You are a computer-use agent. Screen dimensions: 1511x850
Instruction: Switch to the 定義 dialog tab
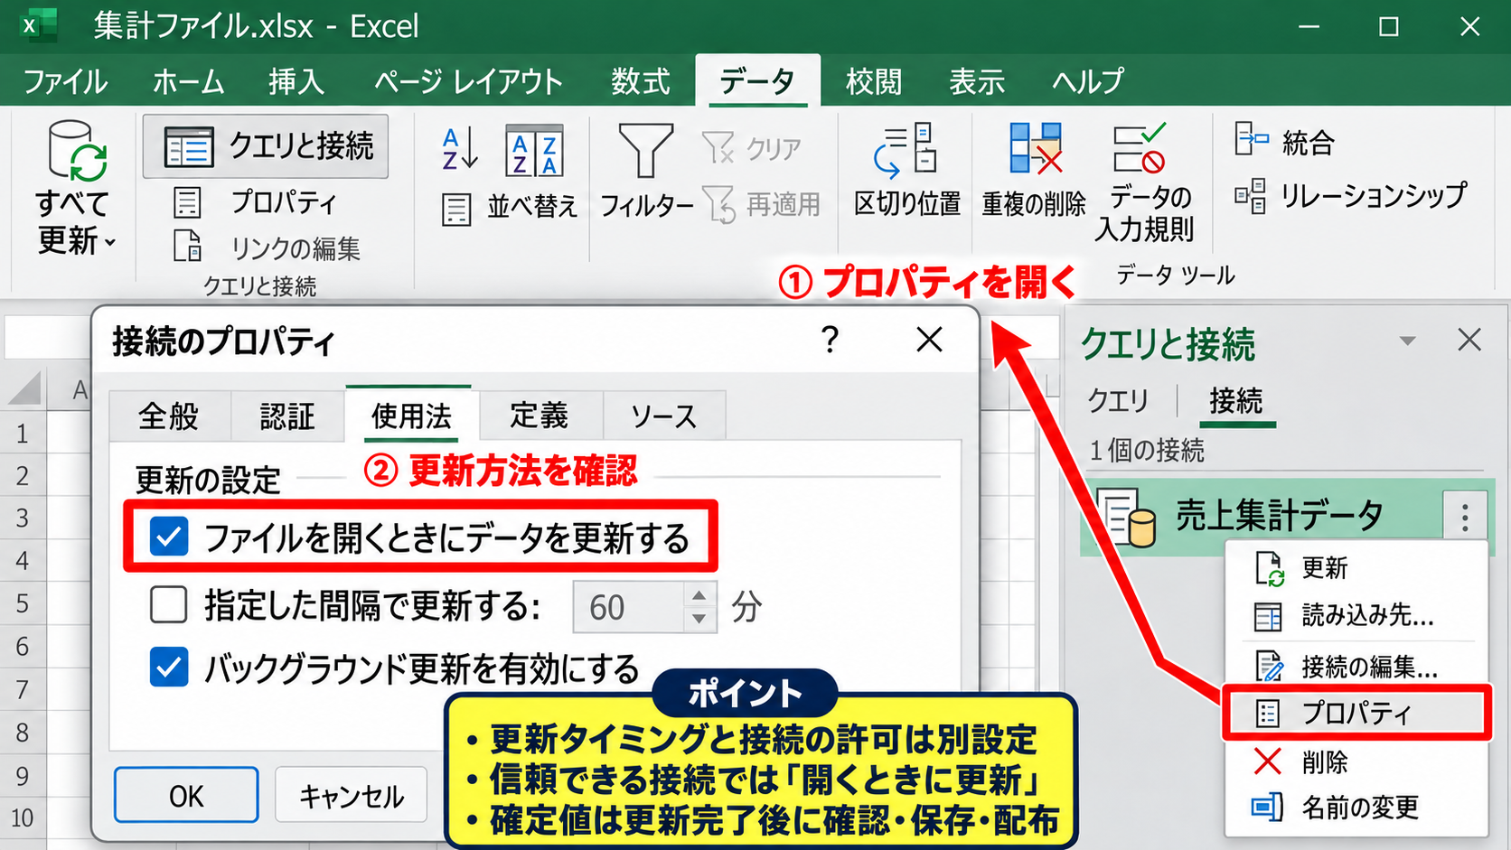(540, 416)
